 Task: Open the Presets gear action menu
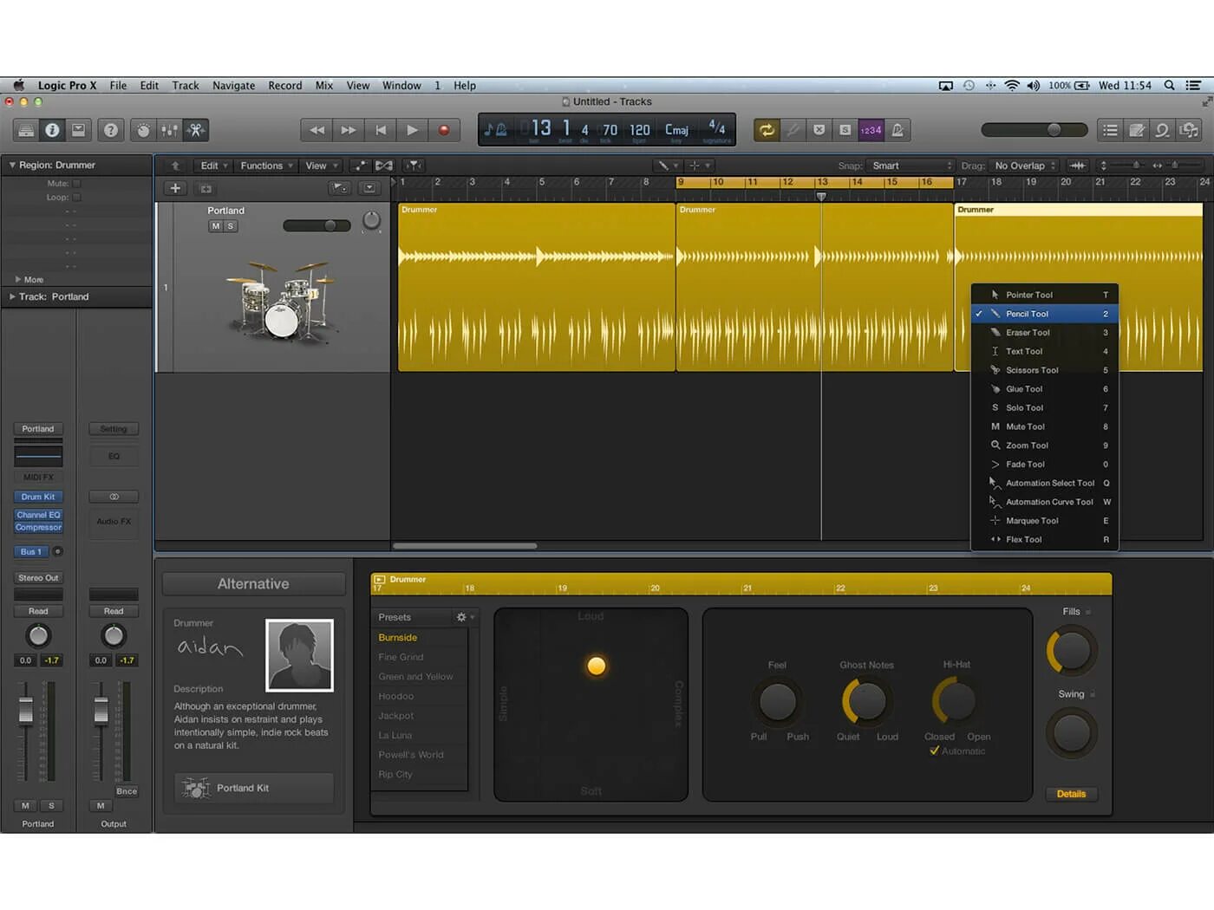(x=465, y=617)
